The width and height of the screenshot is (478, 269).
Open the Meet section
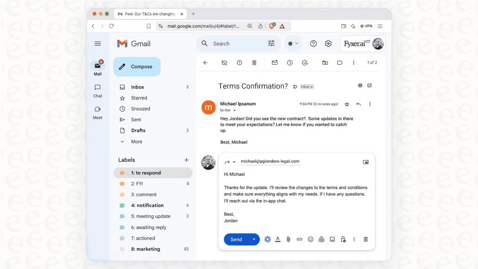tap(98, 113)
